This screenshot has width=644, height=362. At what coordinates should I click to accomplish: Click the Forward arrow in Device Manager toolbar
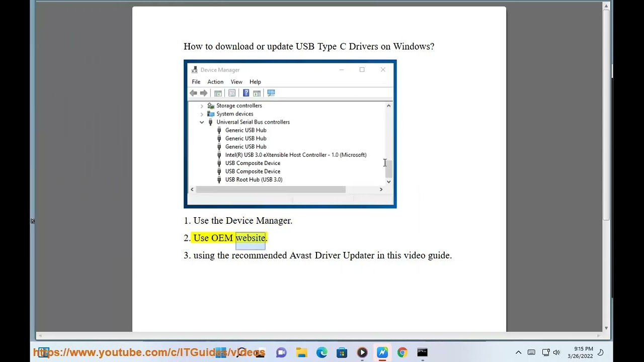(204, 93)
